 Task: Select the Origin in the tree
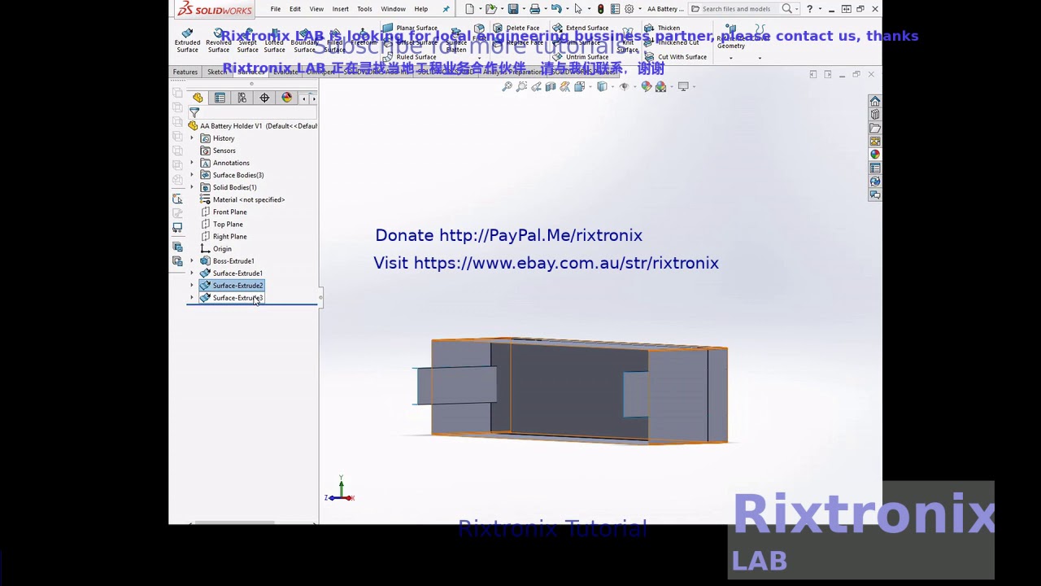(216, 249)
